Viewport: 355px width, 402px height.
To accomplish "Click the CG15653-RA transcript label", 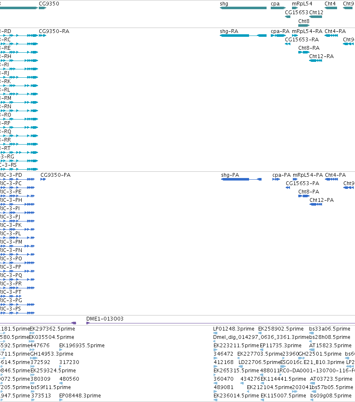I will (302, 39).
